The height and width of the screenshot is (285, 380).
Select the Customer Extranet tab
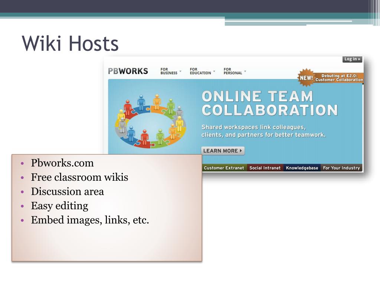(x=224, y=168)
